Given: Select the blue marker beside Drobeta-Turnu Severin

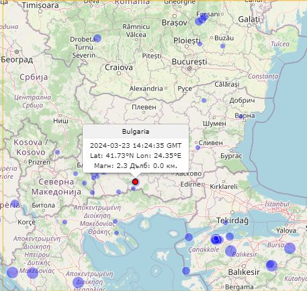Looking at the screenshot, I should pyautogui.click(x=97, y=38).
